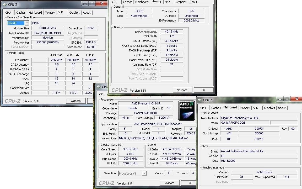
Task: Open About tab in SPD window
Action: click(87, 13)
